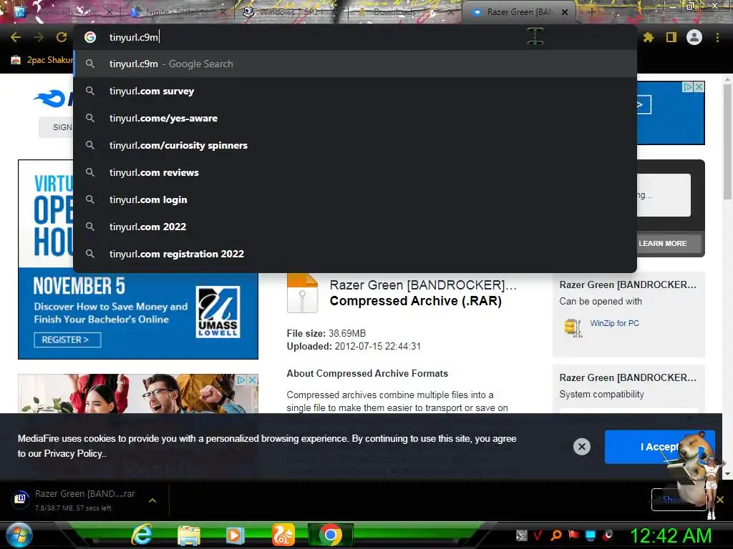Click Show all downloads button

pyautogui.click(x=679, y=500)
